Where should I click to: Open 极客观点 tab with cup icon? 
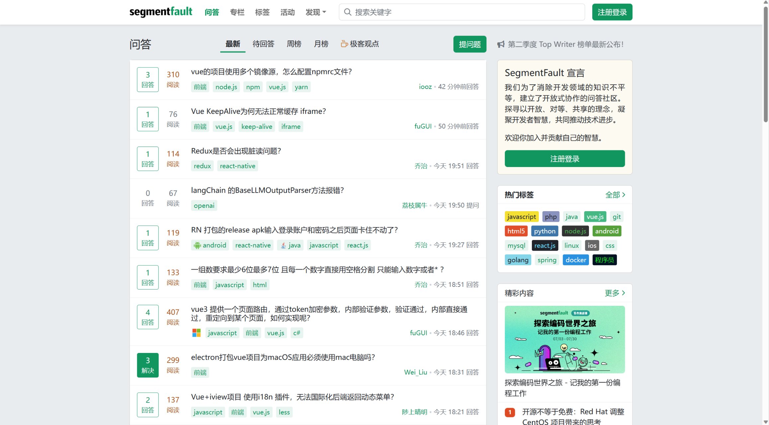click(x=360, y=44)
